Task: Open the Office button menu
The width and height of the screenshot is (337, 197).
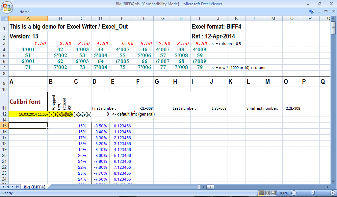Action: tap(7, 7)
